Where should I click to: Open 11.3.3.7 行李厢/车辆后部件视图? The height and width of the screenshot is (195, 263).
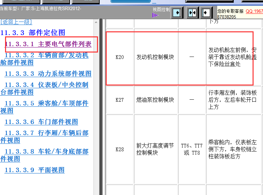[44, 137]
